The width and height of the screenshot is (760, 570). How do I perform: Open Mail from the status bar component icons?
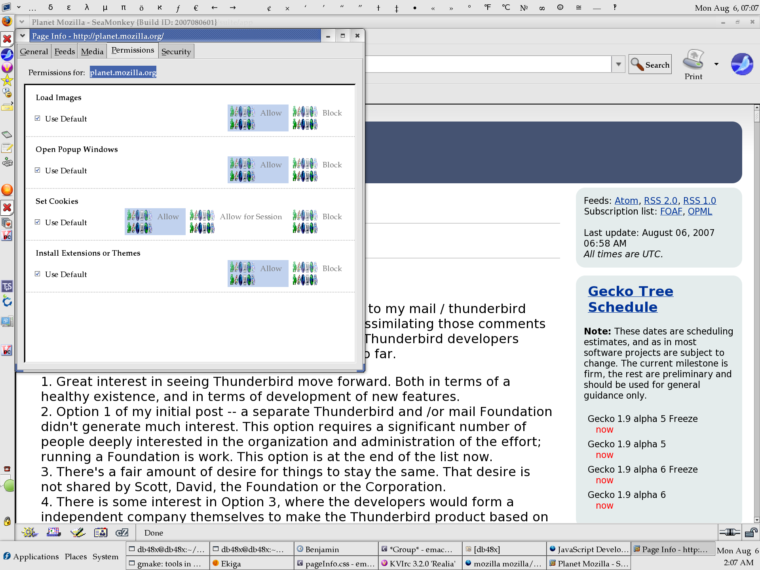(53, 533)
